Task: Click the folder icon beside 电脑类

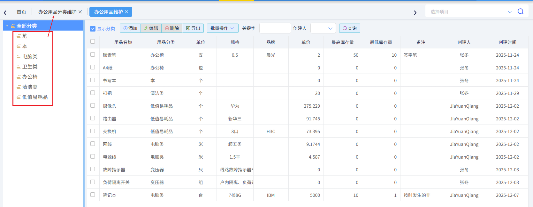Action: (x=19, y=57)
